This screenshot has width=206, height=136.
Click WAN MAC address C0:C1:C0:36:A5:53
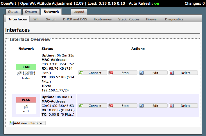pyautogui.click(x=58, y=106)
